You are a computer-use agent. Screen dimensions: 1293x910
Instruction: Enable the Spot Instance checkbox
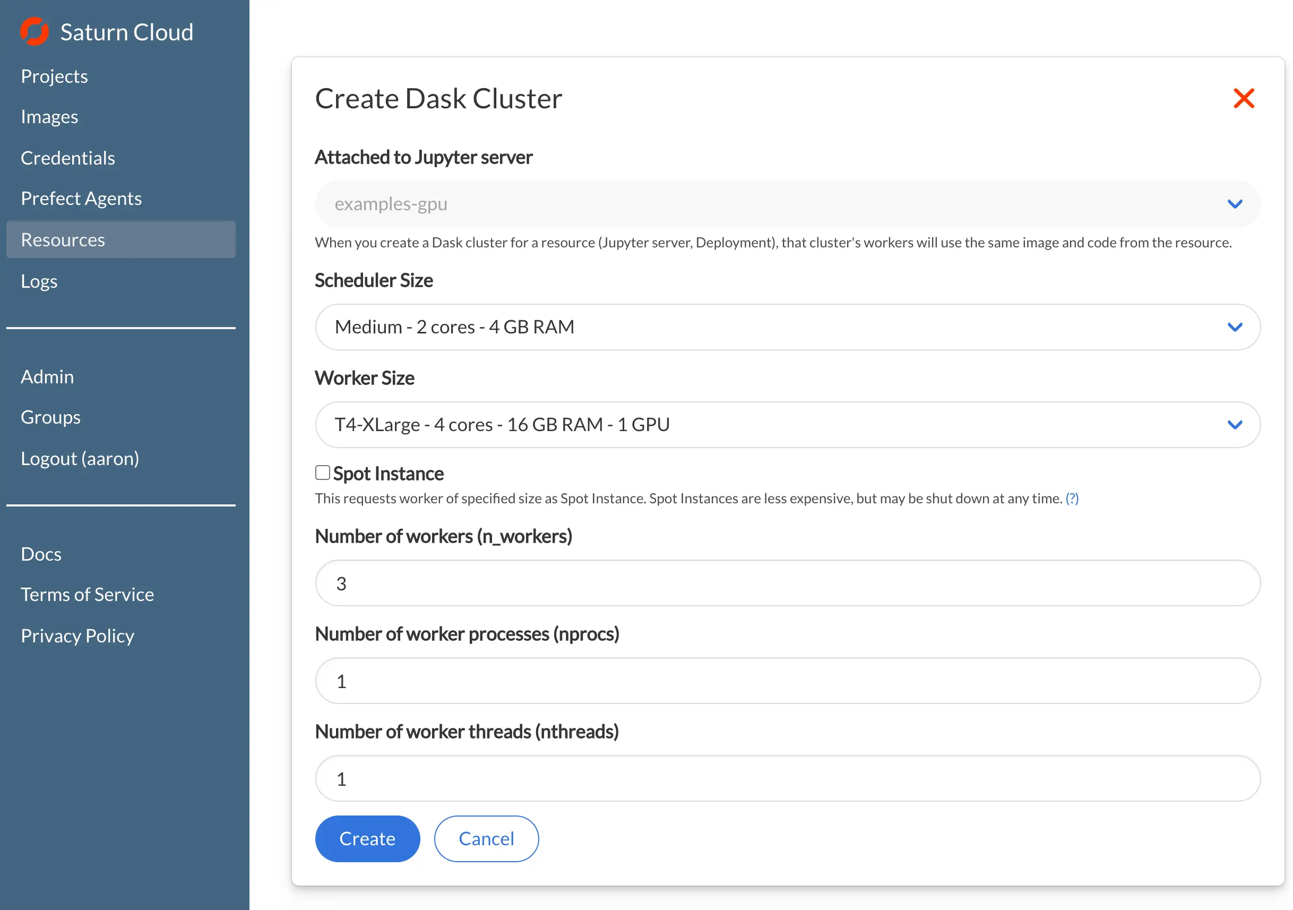point(322,473)
